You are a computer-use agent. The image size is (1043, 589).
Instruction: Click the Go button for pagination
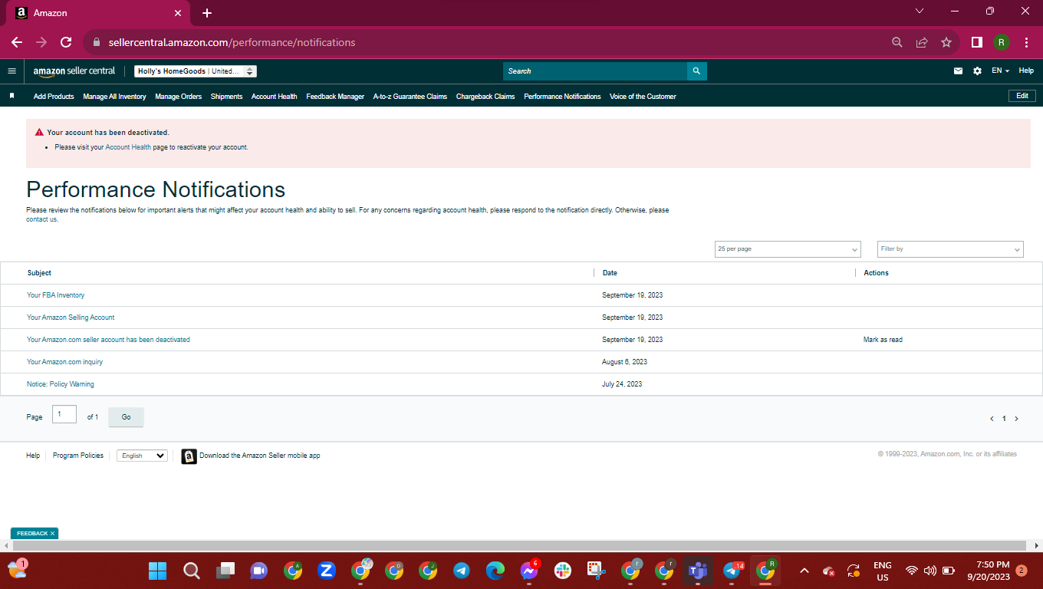tap(126, 417)
